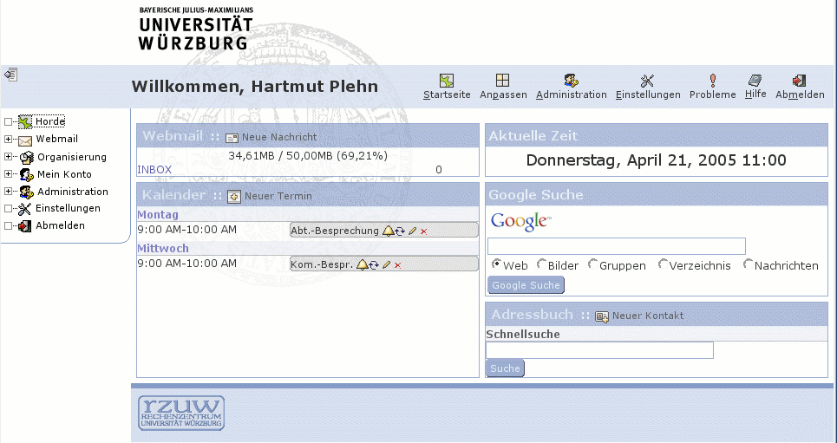Screen dimensions: 837x443
Task: Select the Gruppen radio button
Action: pyautogui.click(x=592, y=264)
